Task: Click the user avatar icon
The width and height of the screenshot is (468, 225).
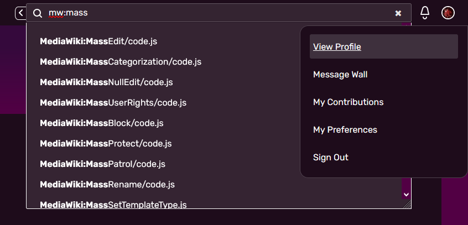Action: [x=448, y=13]
